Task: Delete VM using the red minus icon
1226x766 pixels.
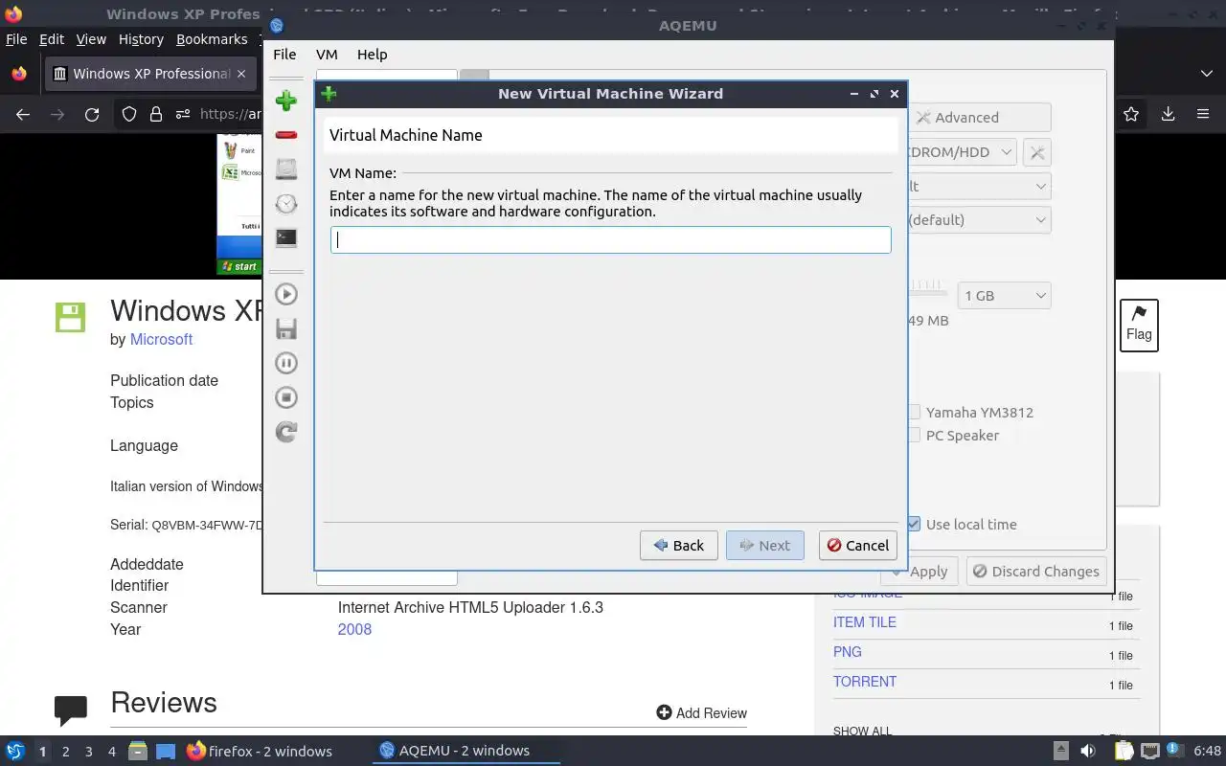Action: tap(285, 135)
